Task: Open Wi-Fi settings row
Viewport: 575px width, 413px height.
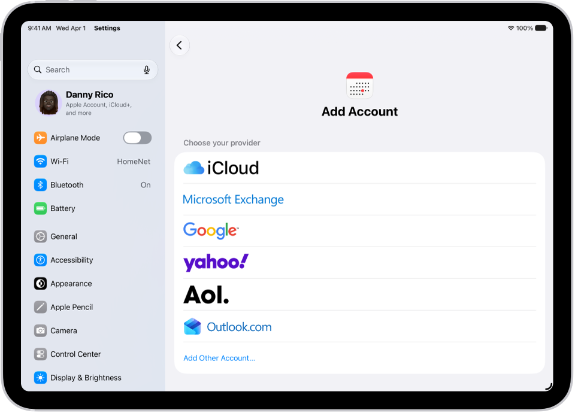Action: 92,161
